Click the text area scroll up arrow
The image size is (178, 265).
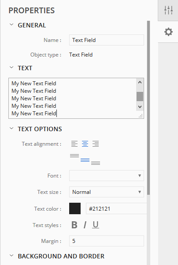point(140,83)
